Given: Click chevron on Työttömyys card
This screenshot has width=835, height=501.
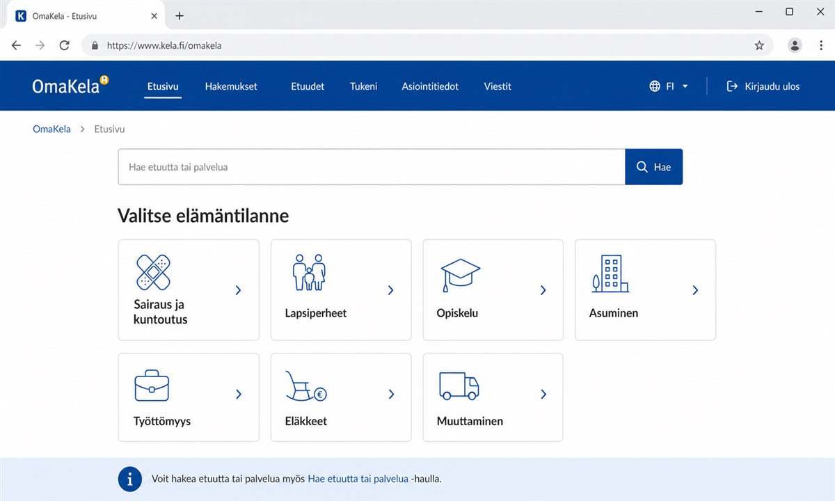Looking at the screenshot, I should [238, 394].
